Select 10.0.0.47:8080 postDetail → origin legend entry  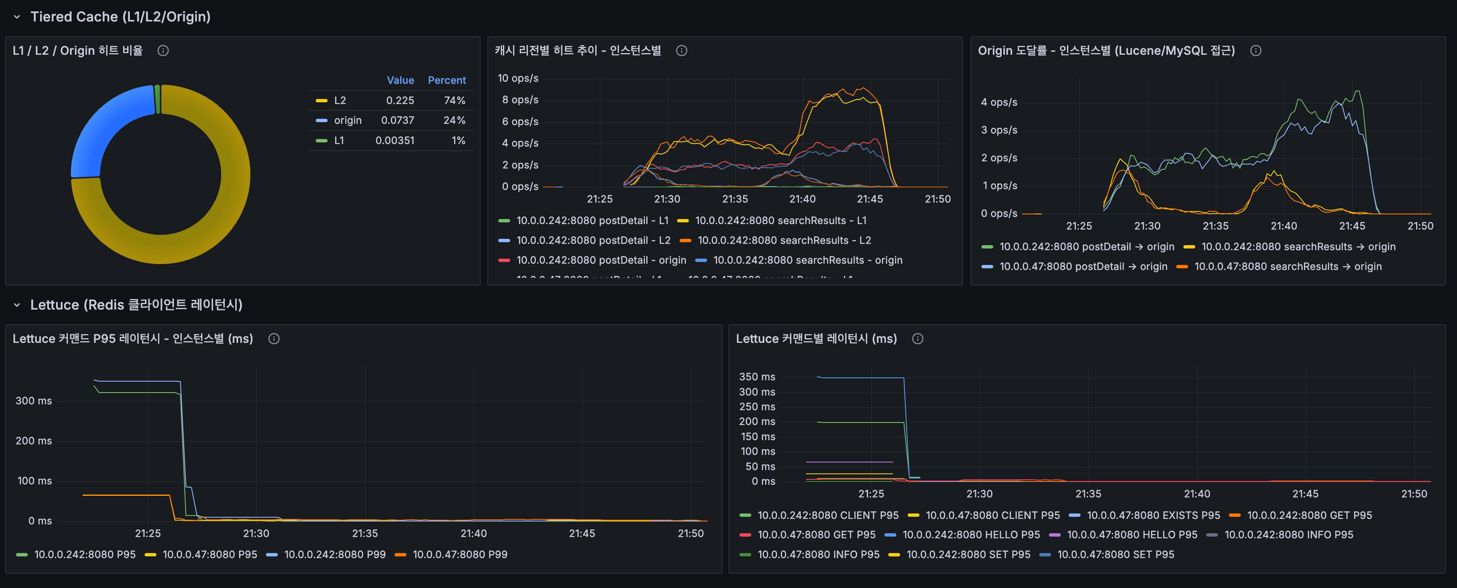point(1083,267)
